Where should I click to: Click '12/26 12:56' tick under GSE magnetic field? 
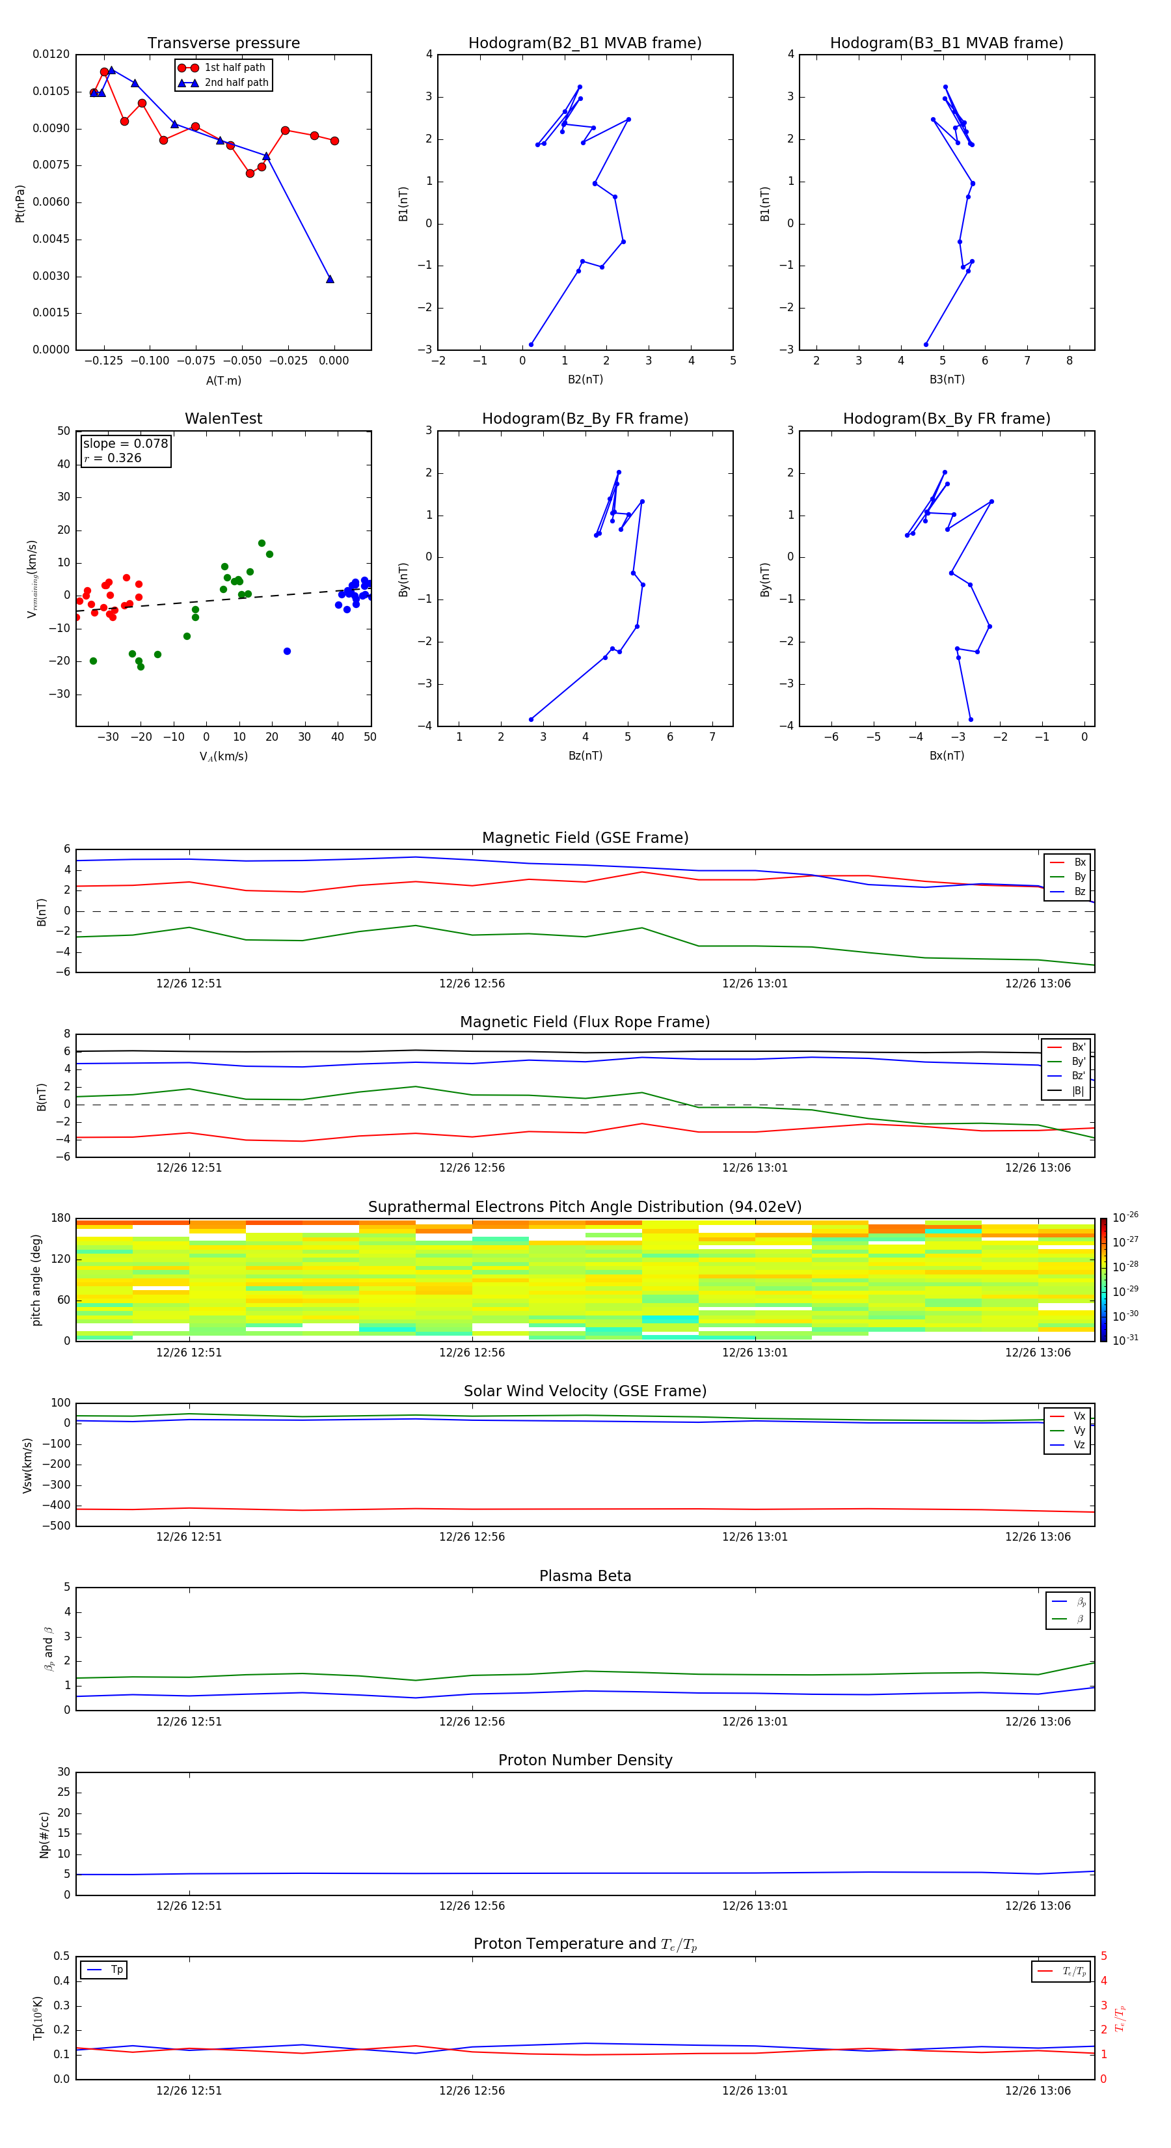click(472, 984)
